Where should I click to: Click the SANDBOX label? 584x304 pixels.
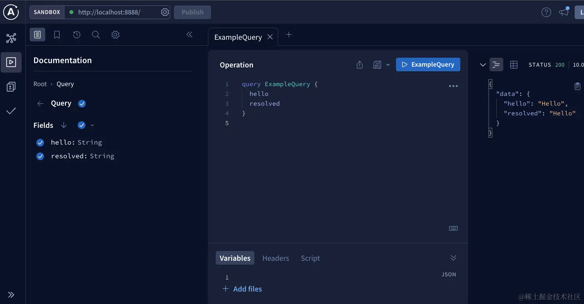(x=47, y=12)
